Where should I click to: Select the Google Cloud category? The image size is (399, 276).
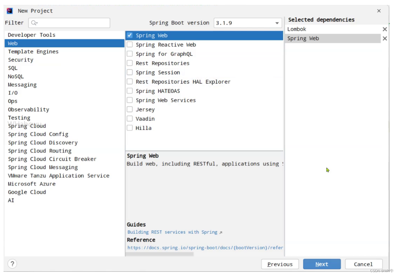(x=64, y=192)
